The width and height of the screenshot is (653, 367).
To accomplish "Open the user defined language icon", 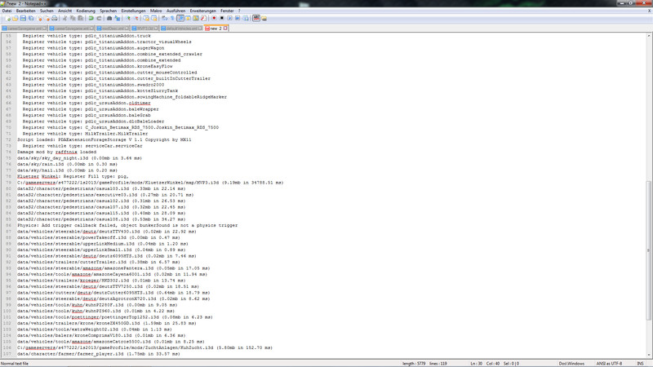I will [188, 18].
